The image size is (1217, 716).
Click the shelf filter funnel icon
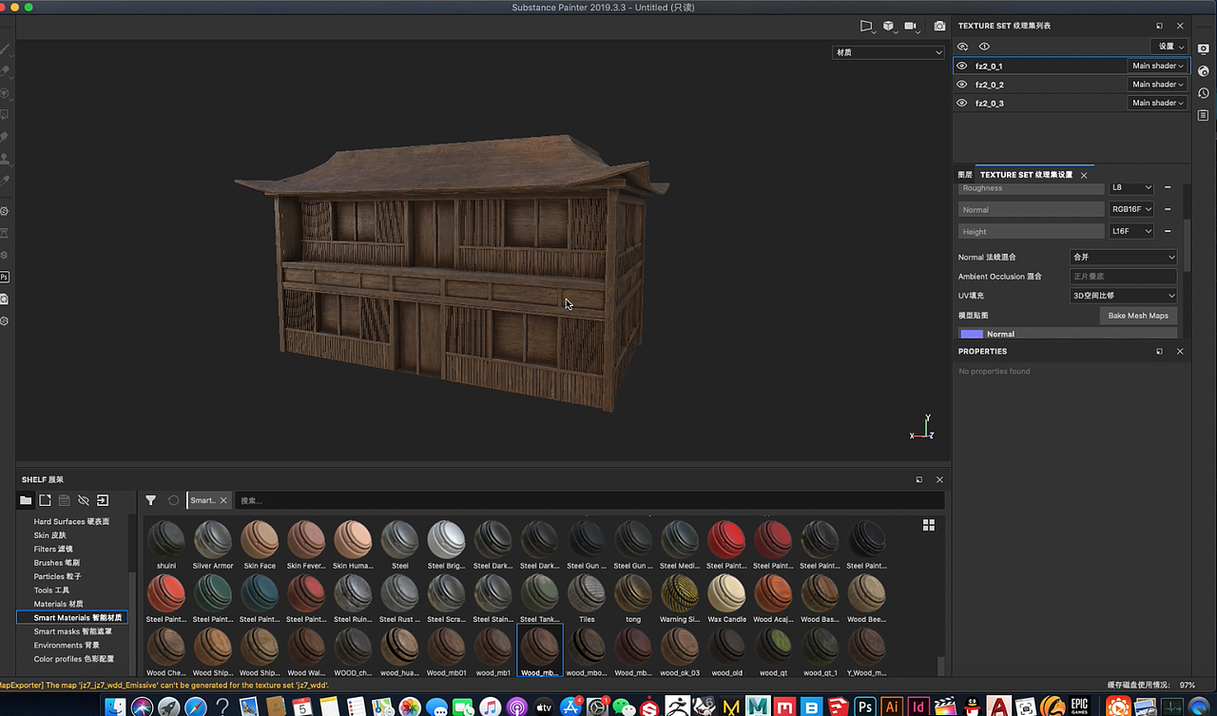(x=150, y=500)
